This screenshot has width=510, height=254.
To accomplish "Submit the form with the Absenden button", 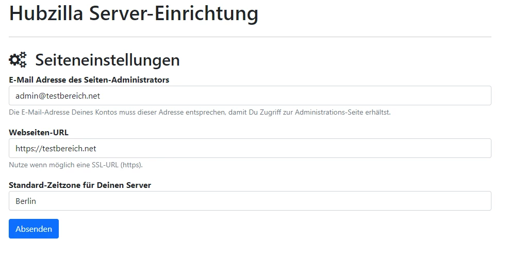I will (34, 229).
